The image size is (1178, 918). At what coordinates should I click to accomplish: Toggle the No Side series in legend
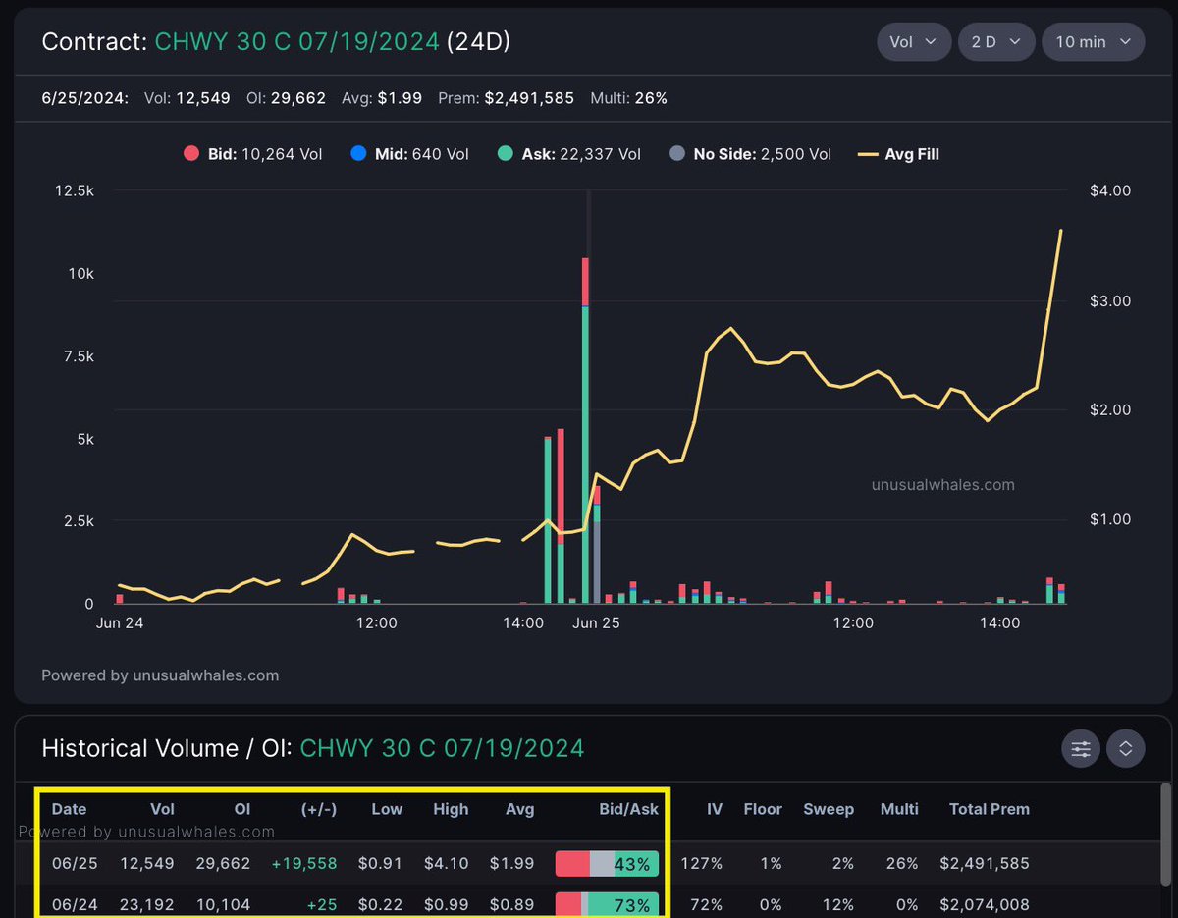[x=750, y=154]
